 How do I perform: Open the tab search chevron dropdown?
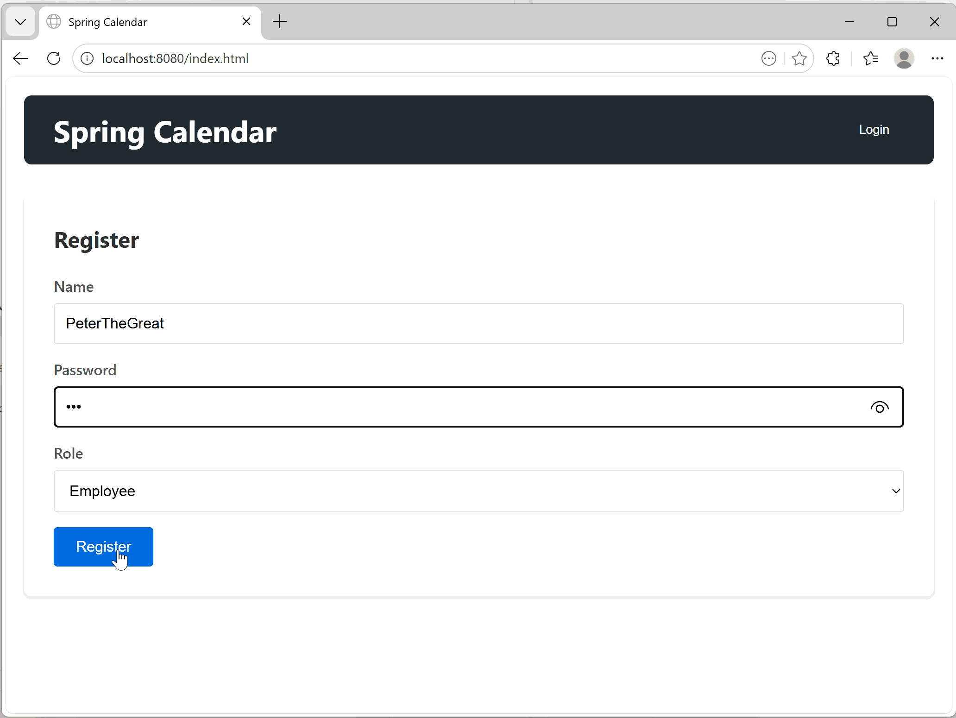pyautogui.click(x=20, y=22)
